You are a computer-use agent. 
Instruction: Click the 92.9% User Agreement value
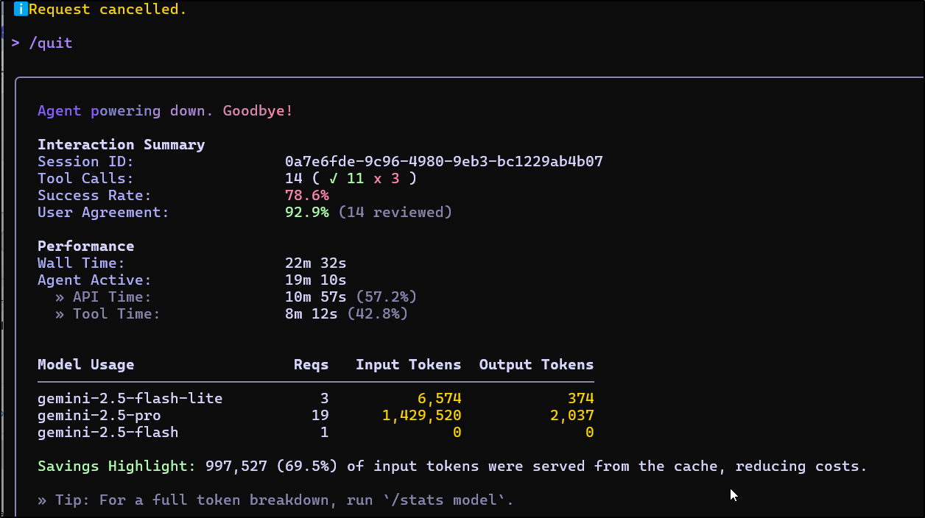coord(306,213)
